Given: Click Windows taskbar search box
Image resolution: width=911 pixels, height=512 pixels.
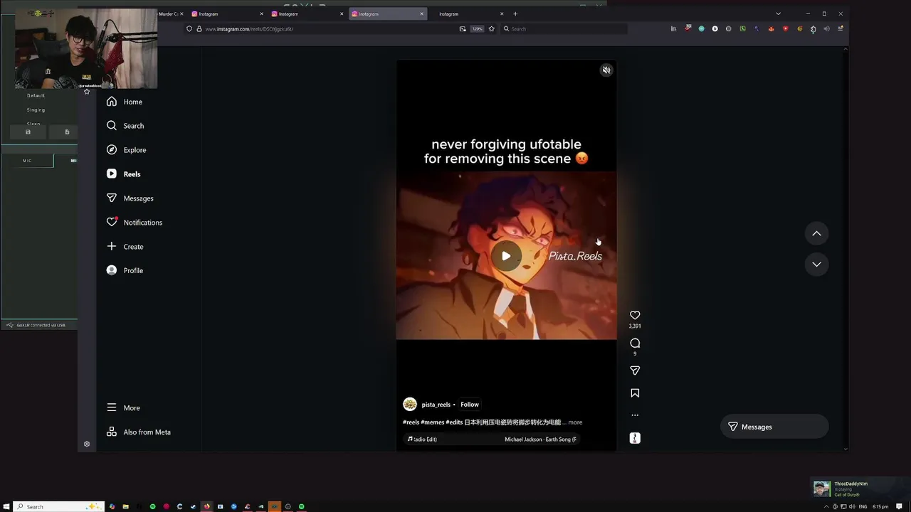Looking at the screenshot, I should click(x=60, y=506).
